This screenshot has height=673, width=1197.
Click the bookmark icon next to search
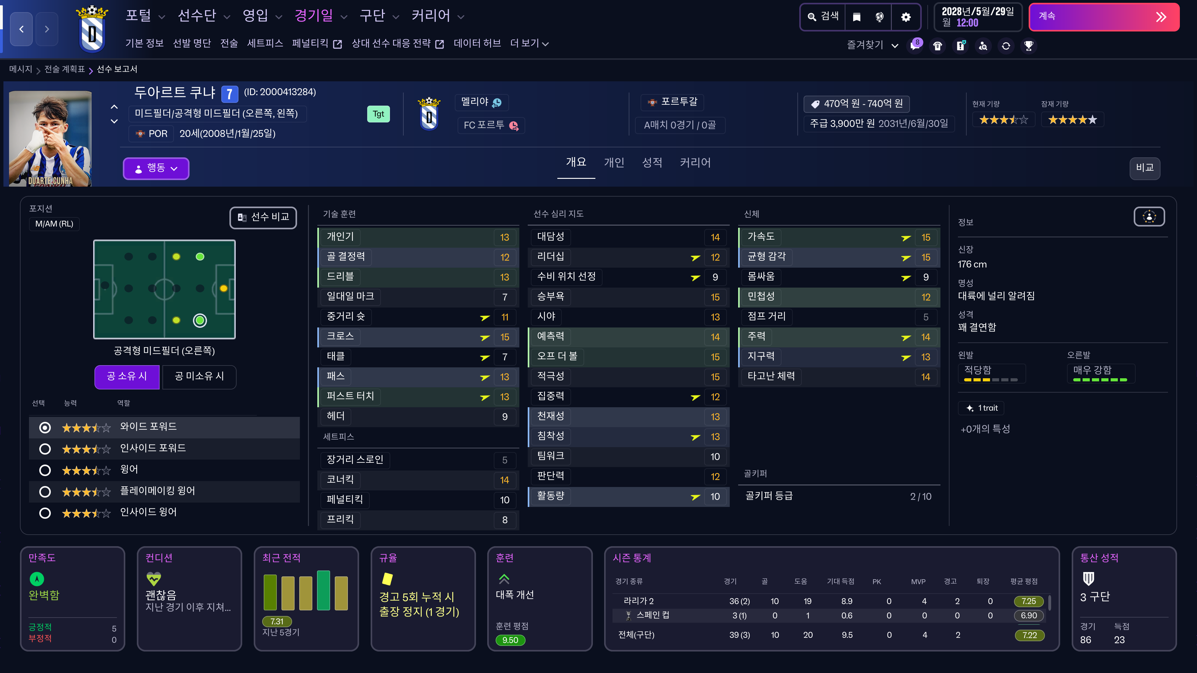[x=856, y=17]
